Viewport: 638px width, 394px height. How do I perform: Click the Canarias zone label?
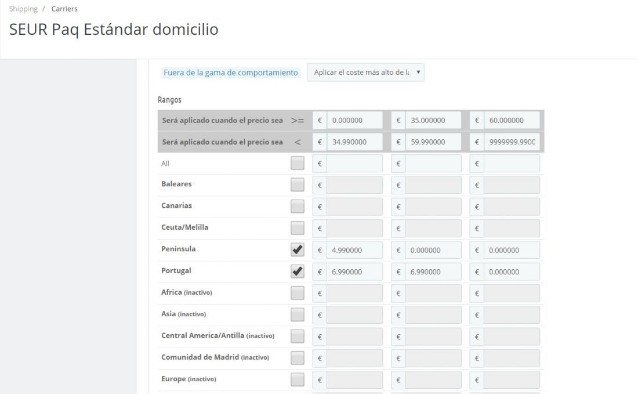coord(176,205)
